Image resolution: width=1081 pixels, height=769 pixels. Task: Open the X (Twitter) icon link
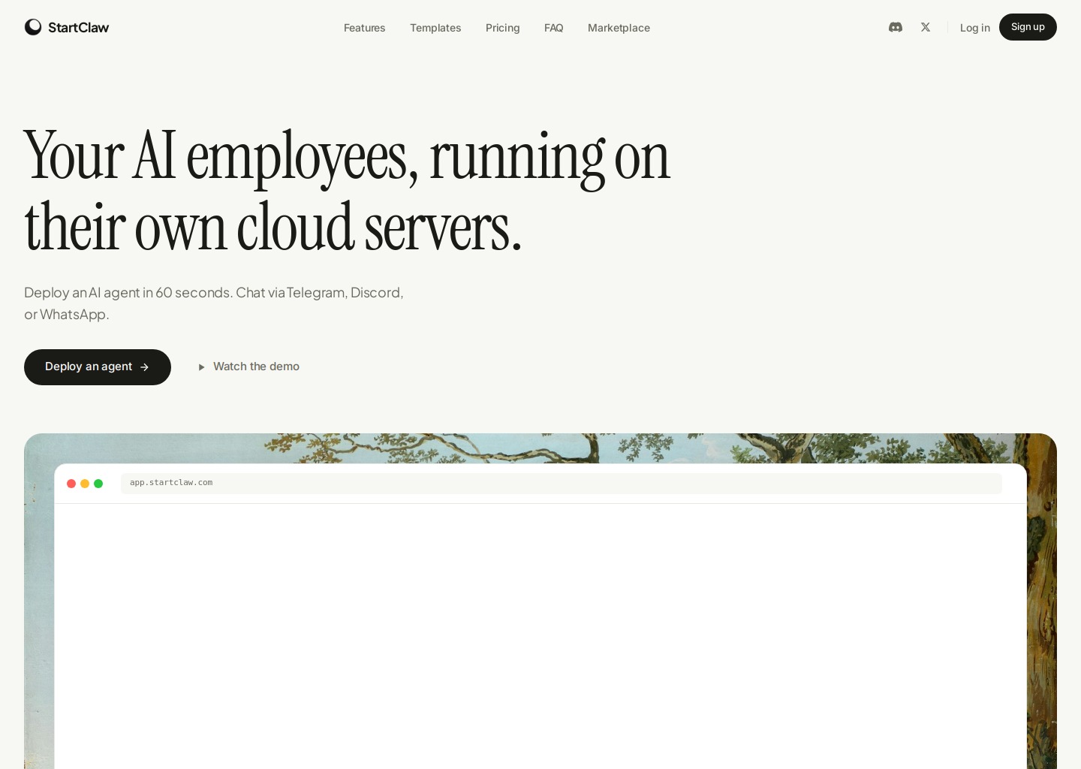926,27
